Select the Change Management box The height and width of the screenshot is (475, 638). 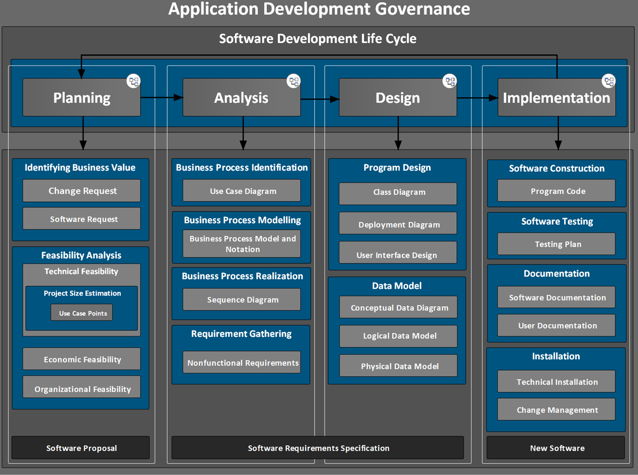(x=556, y=409)
